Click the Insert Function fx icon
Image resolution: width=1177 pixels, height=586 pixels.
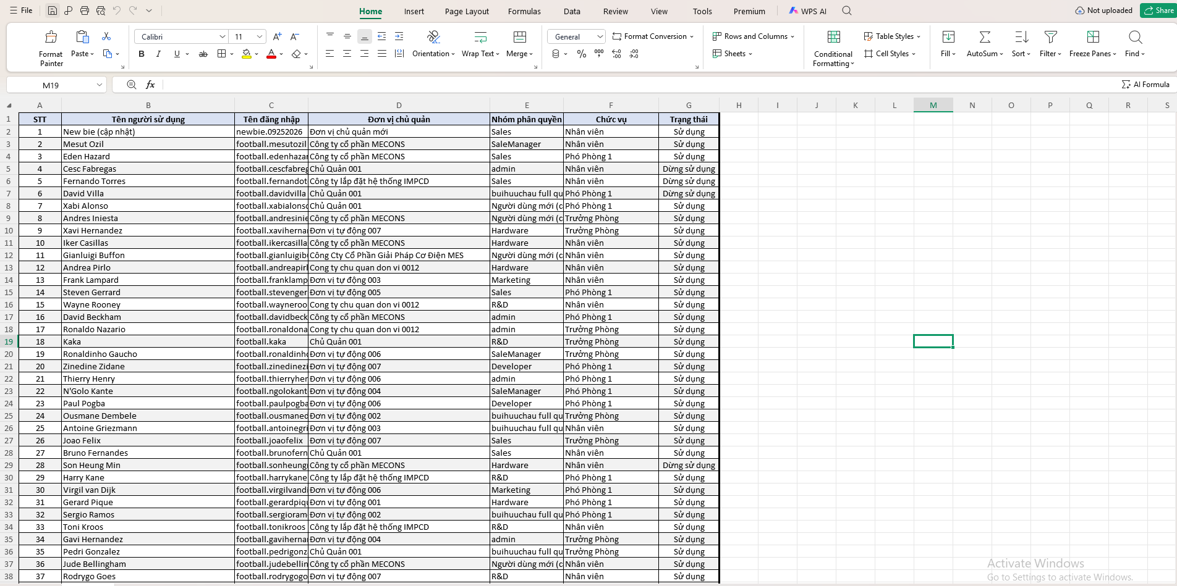coord(150,85)
